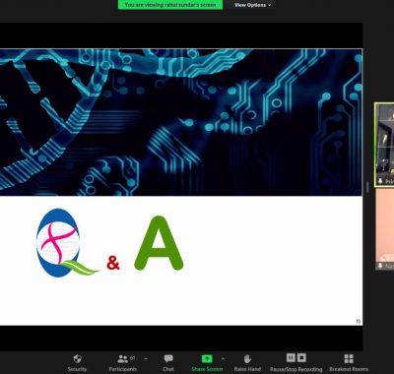The image size is (394, 374).
Task: Open the View Options dropdown
Action: click(253, 5)
